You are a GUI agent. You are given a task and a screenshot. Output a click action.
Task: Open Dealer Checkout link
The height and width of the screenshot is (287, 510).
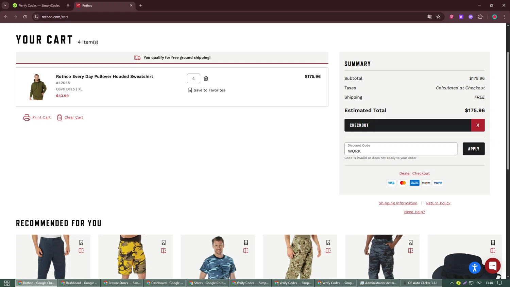tap(414, 173)
